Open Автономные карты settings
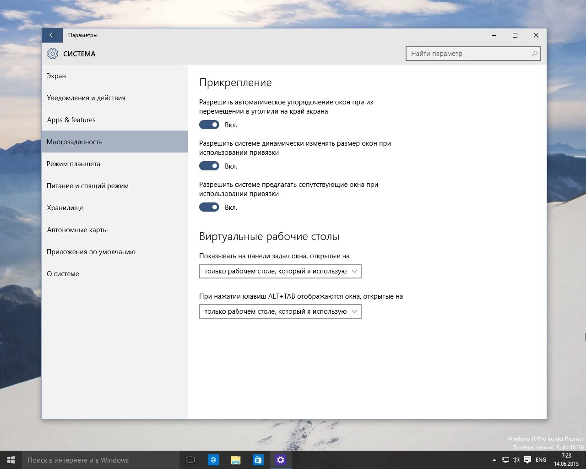This screenshot has height=469, width=586. [115, 230]
